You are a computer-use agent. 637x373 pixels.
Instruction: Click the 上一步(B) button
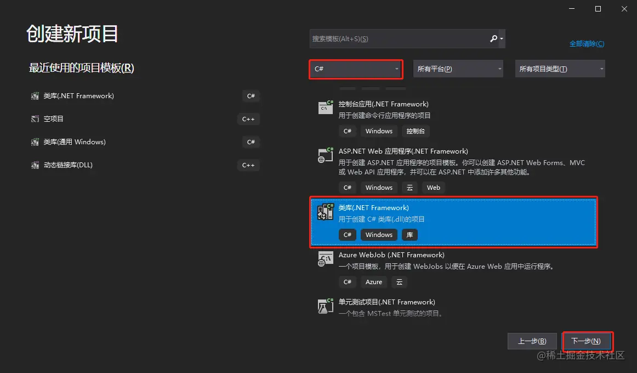pos(532,341)
